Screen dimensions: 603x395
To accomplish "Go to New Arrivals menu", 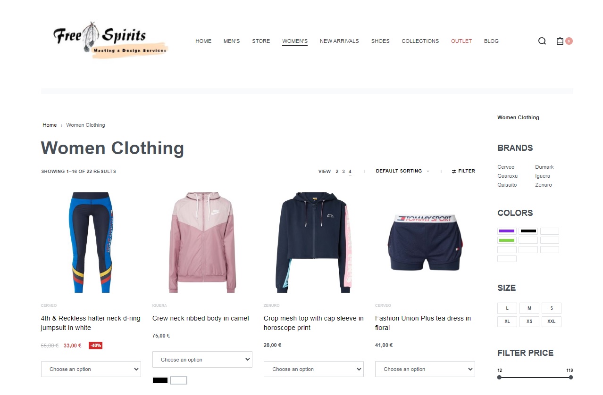I will 339,41.
